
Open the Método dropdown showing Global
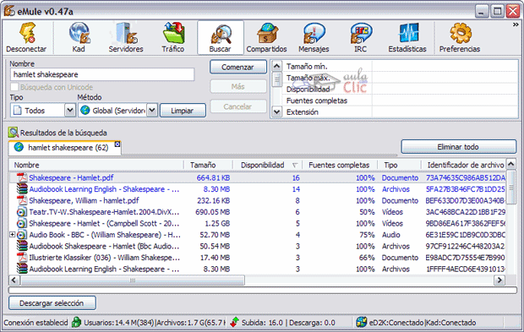(117, 110)
